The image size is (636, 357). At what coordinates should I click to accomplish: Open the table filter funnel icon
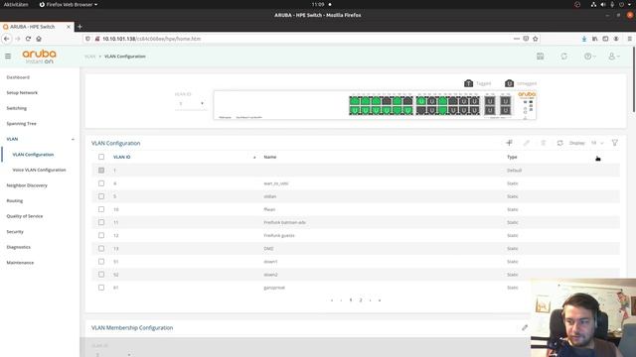[615, 143]
